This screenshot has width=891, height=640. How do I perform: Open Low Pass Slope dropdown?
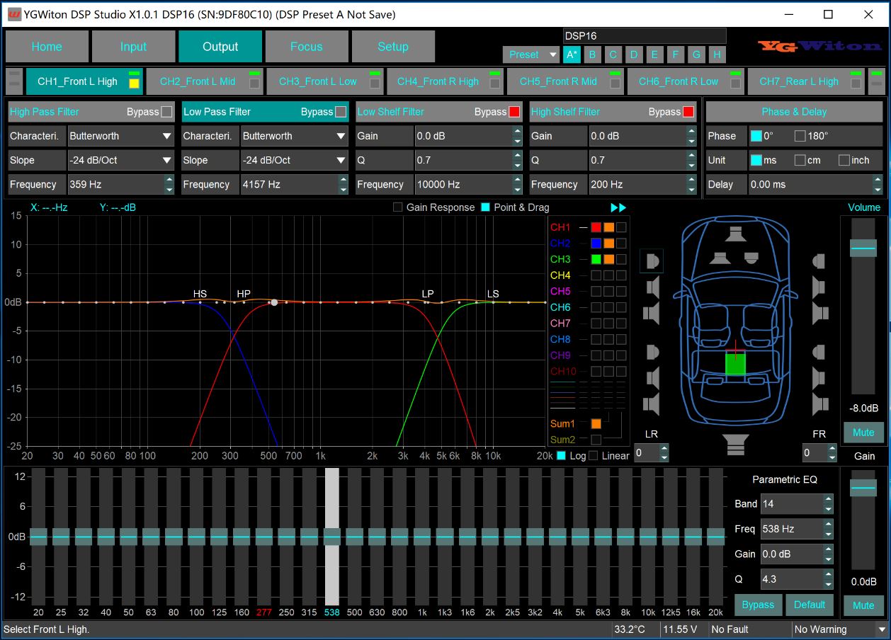[295, 160]
